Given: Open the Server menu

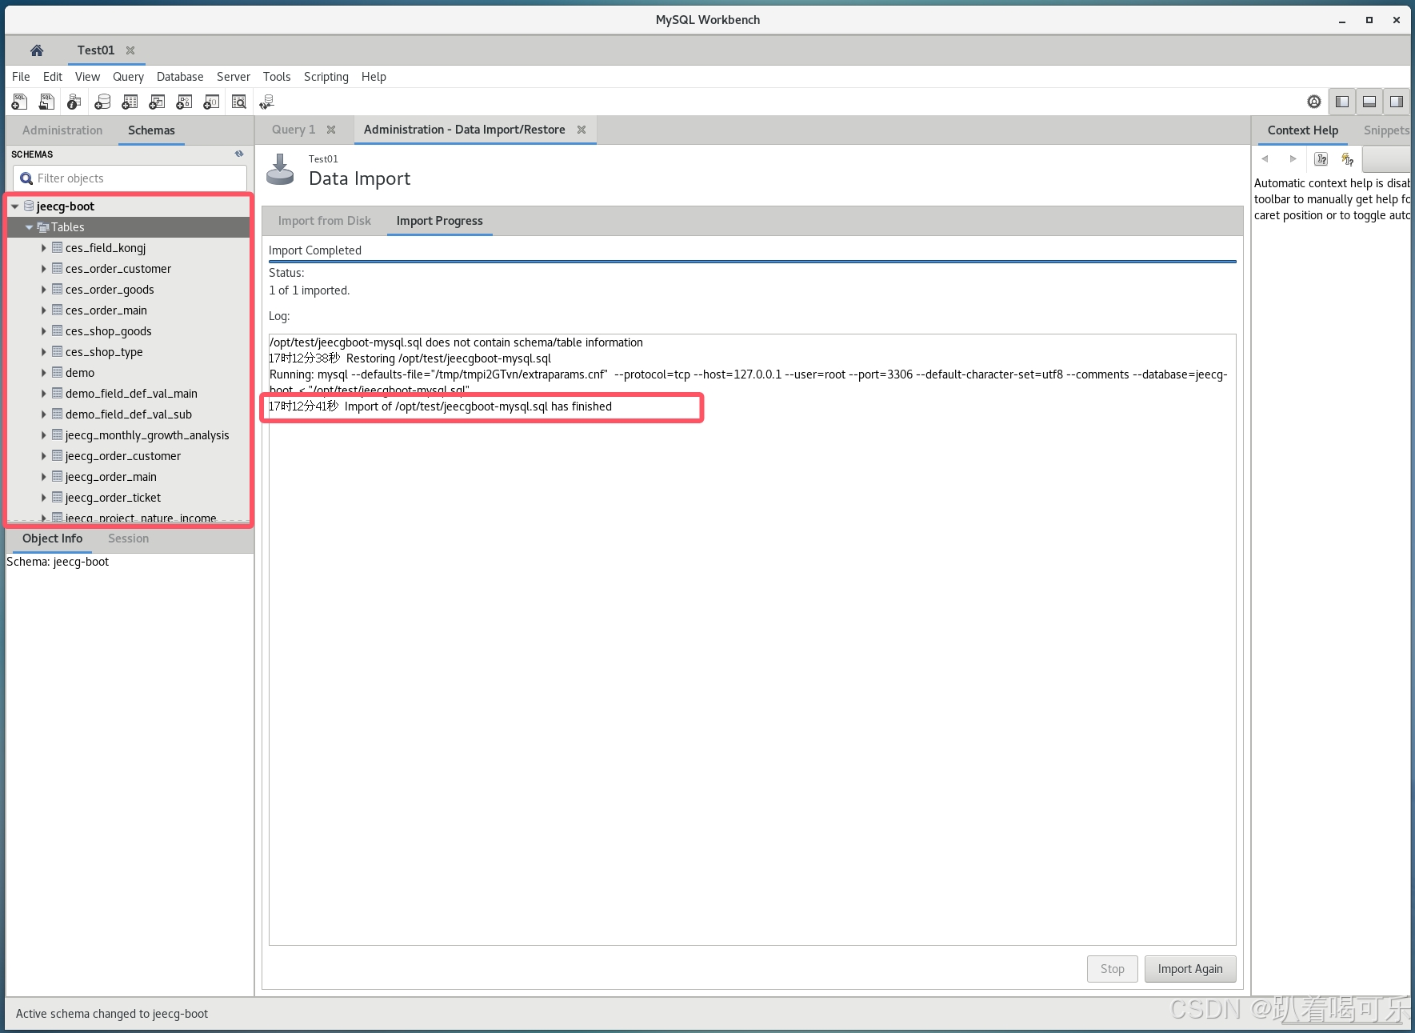Looking at the screenshot, I should (234, 77).
